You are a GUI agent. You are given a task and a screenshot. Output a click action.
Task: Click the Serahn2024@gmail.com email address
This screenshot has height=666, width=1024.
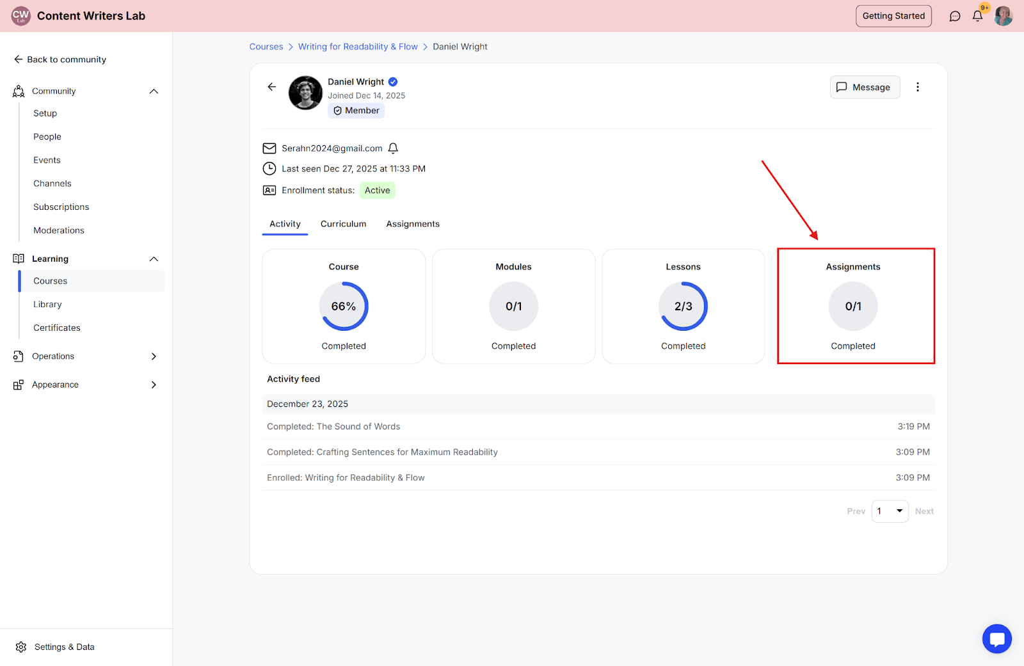[x=332, y=148]
